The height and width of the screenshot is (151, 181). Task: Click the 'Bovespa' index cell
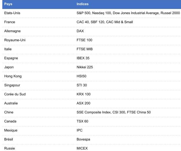pyautogui.click(x=83, y=139)
